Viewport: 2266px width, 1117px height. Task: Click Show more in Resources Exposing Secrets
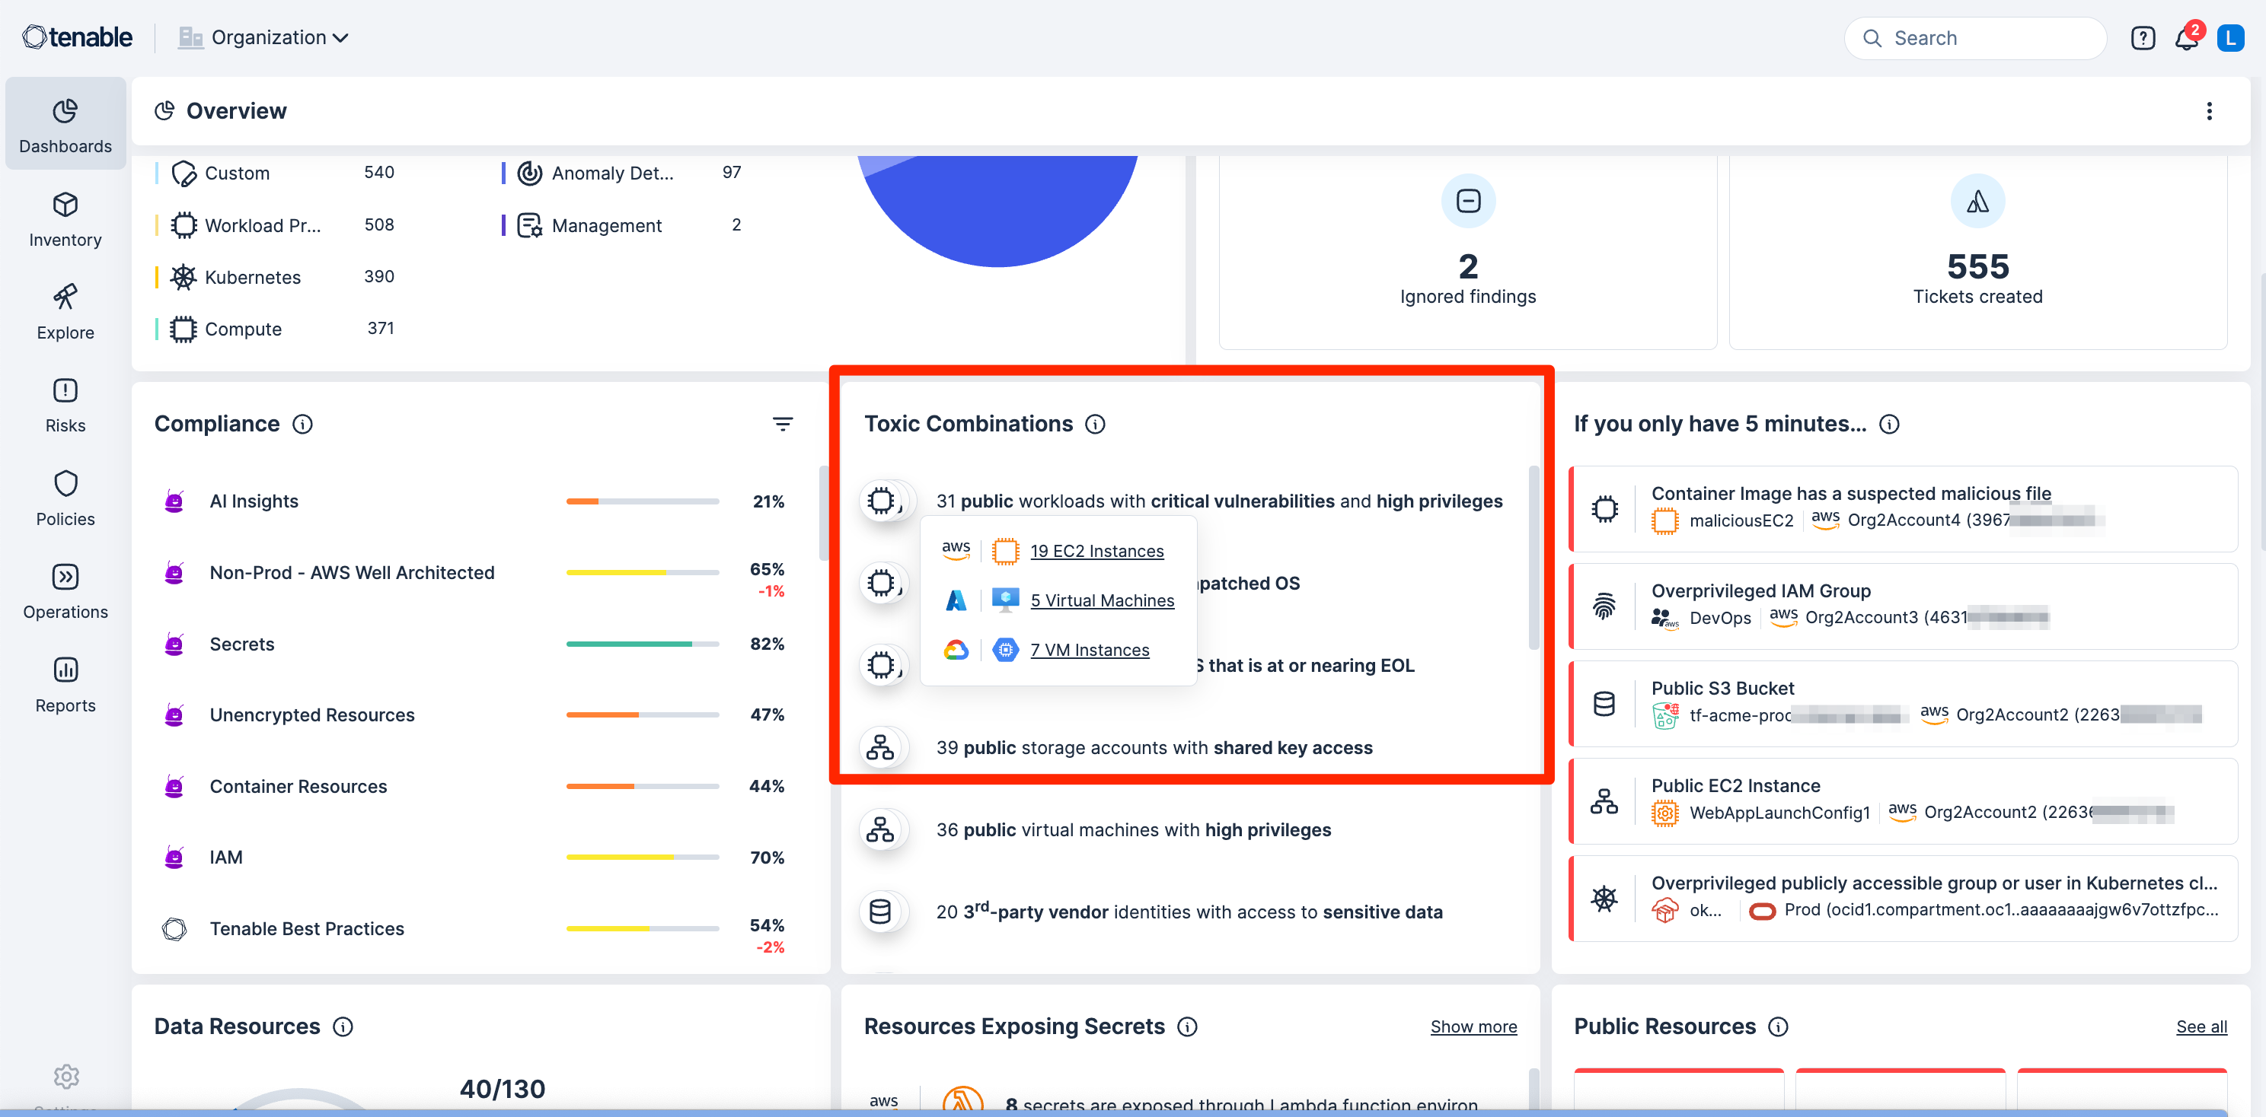(1473, 1026)
